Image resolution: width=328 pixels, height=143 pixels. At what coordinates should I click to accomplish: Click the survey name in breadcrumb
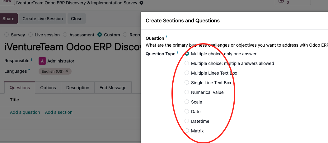tap(77, 3)
